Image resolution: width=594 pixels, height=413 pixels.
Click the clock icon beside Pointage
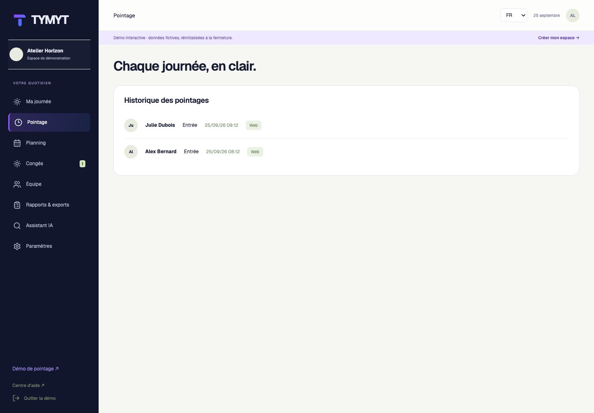coord(18,122)
